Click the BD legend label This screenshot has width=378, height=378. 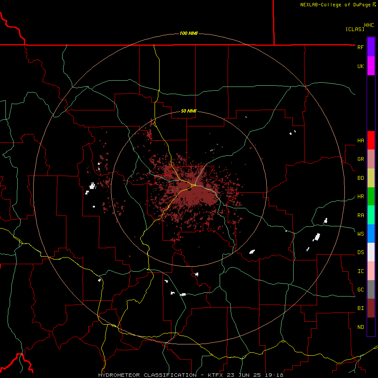pos(360,178)
